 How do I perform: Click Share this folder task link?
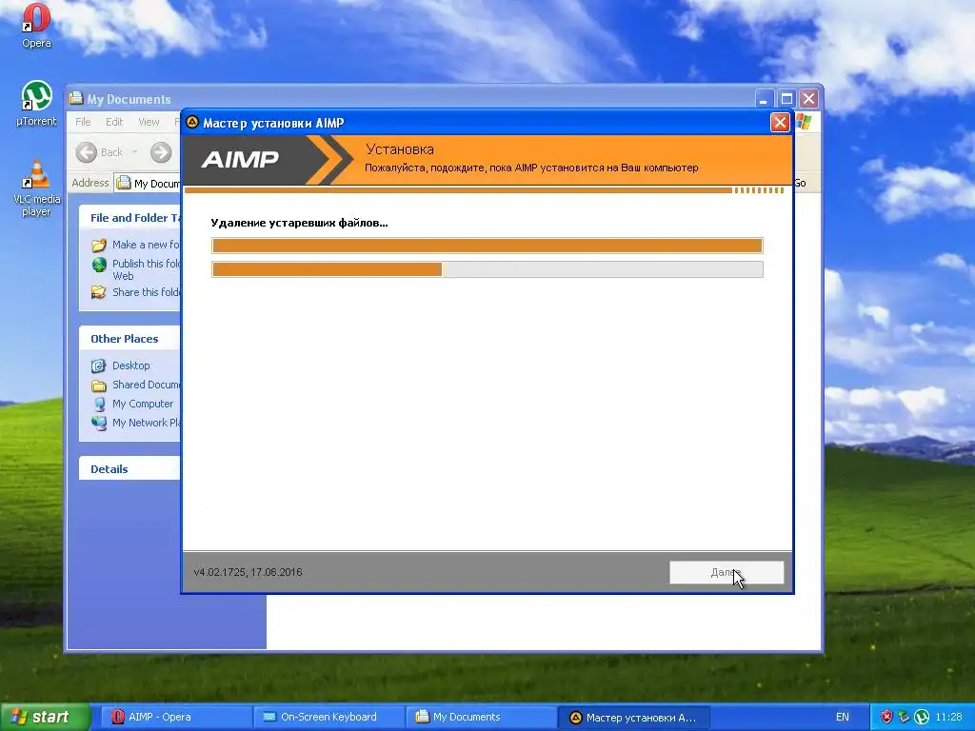[x=146, y=292]
